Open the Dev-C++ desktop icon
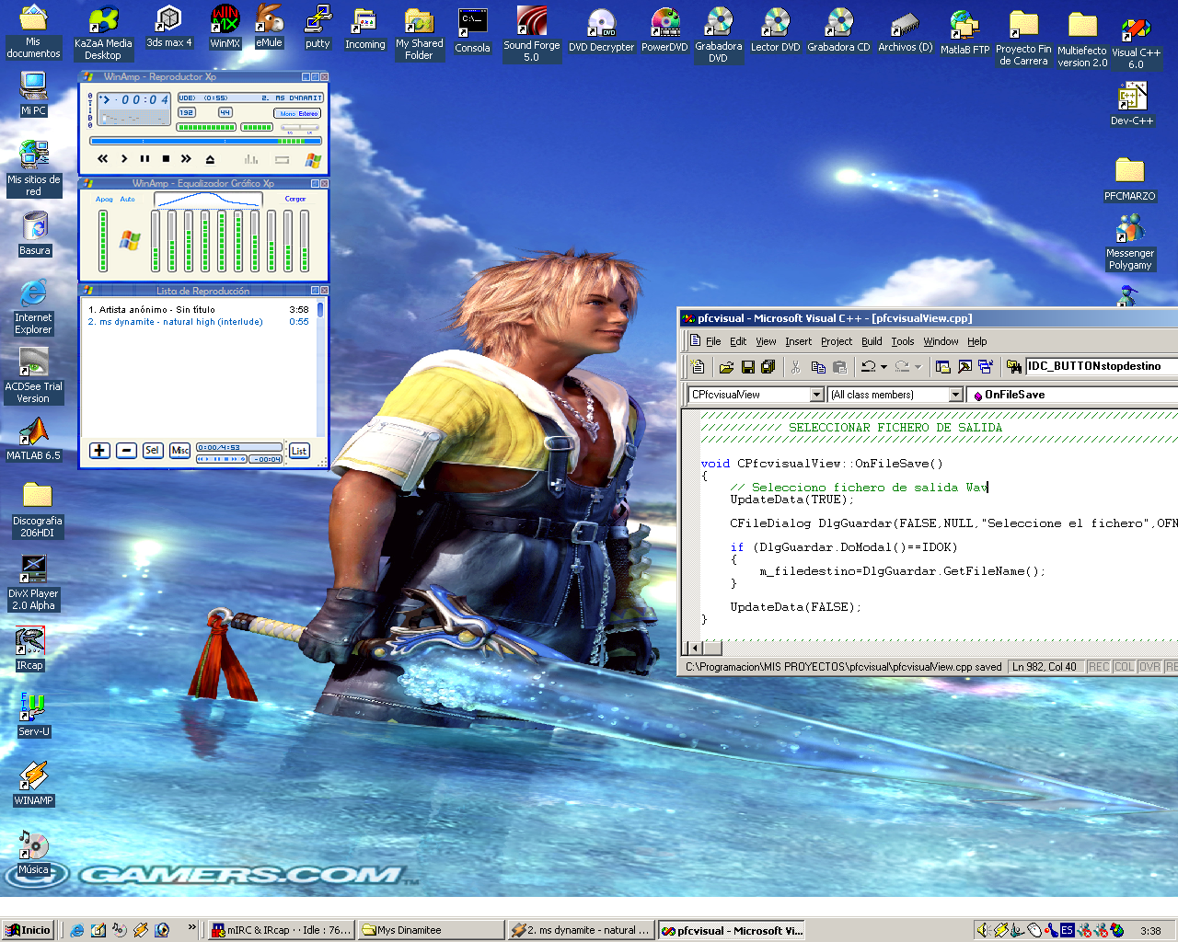This screenshot has width=1178, height=942. [1132, 104]
